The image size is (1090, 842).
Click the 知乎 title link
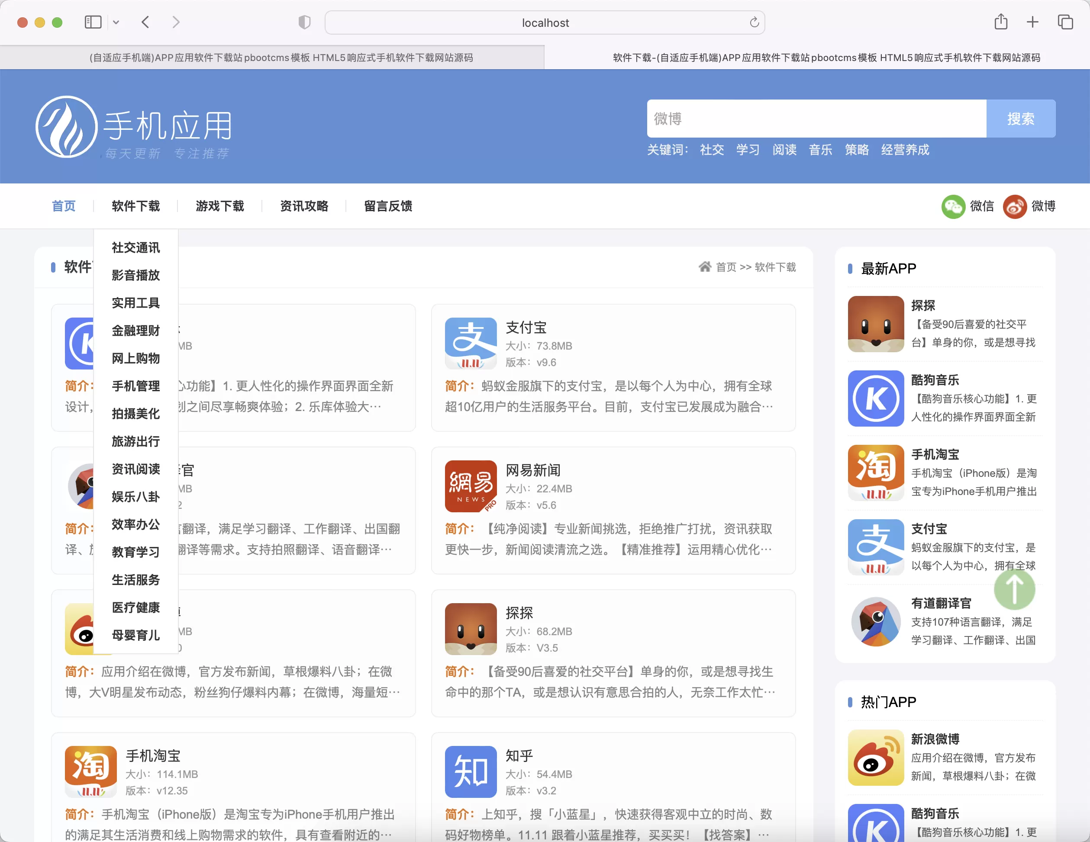coord(519,756)
